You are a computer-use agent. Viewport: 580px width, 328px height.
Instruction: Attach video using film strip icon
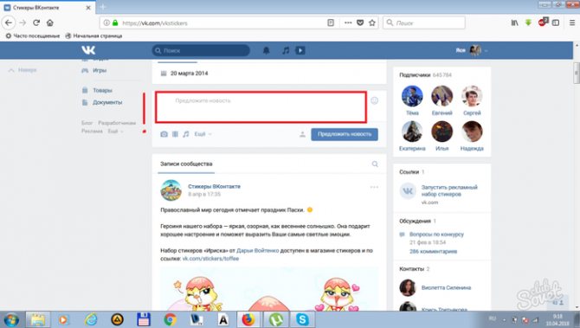coord(175,134)
